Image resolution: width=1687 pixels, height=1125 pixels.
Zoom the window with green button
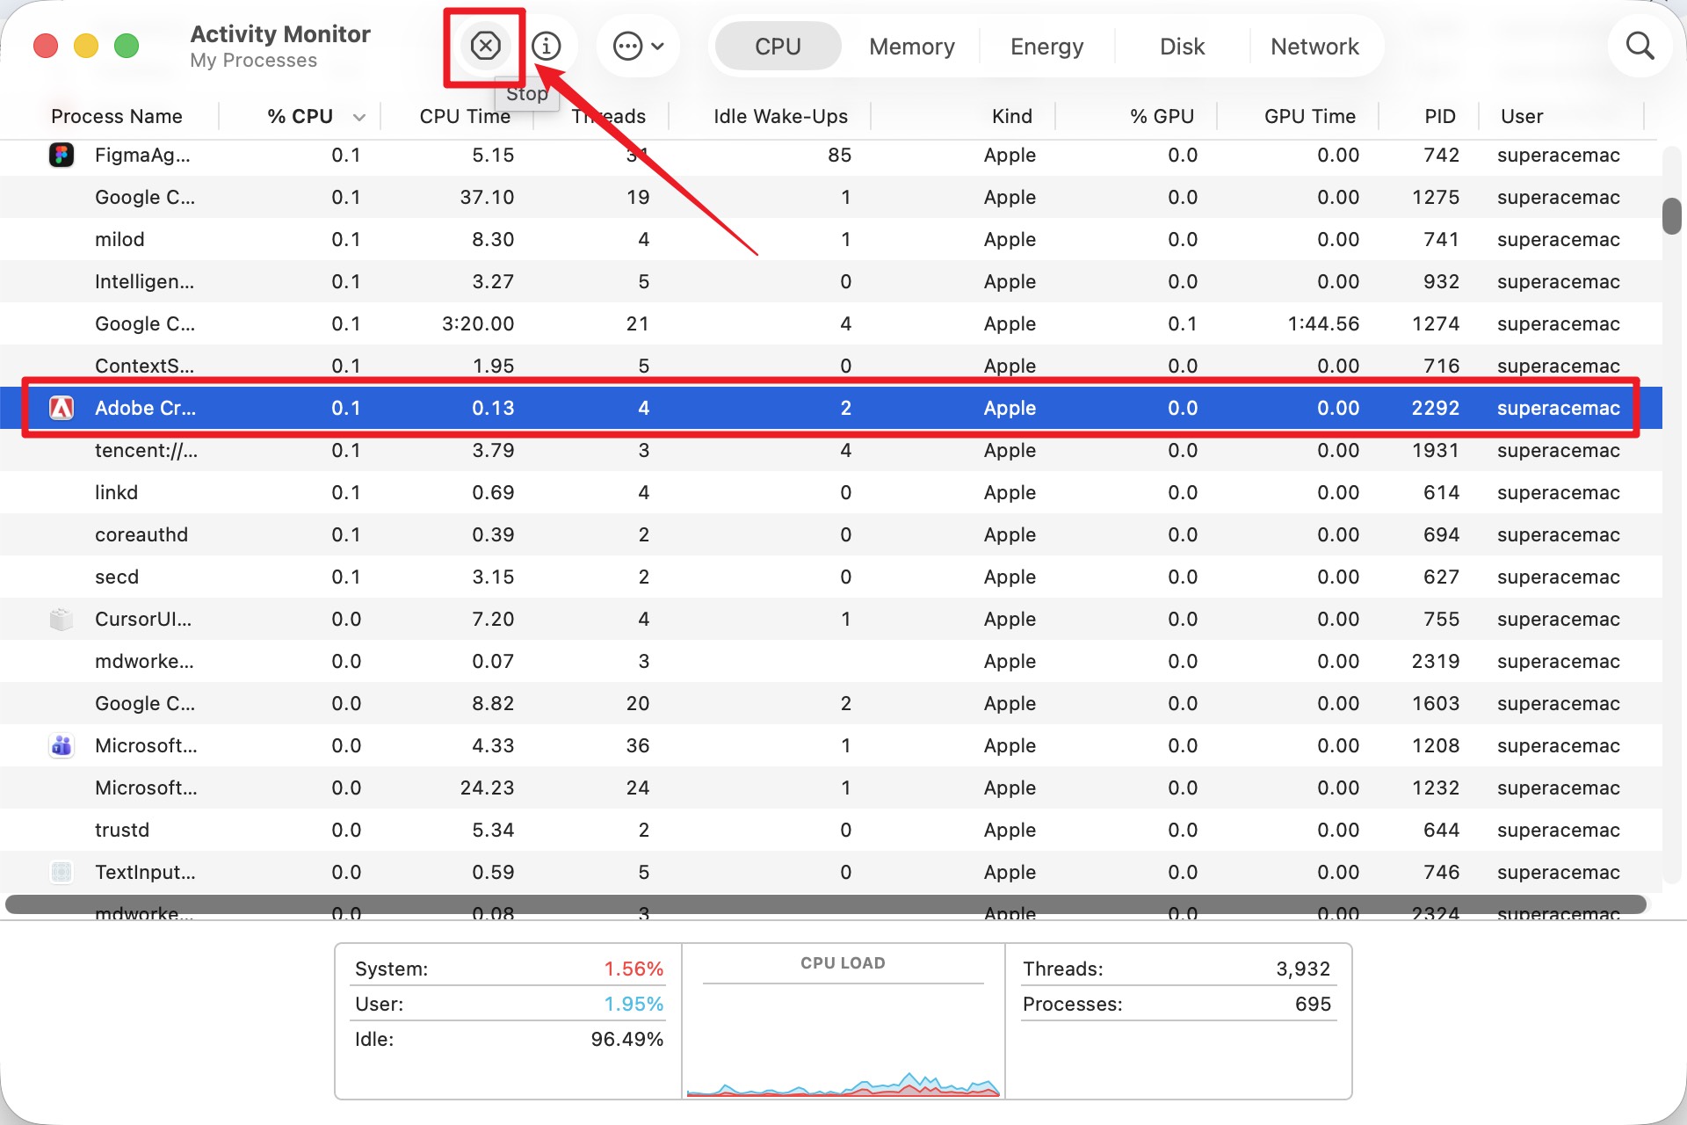[127, 46]
